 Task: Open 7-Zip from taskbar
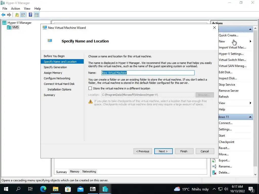(93, 189)
